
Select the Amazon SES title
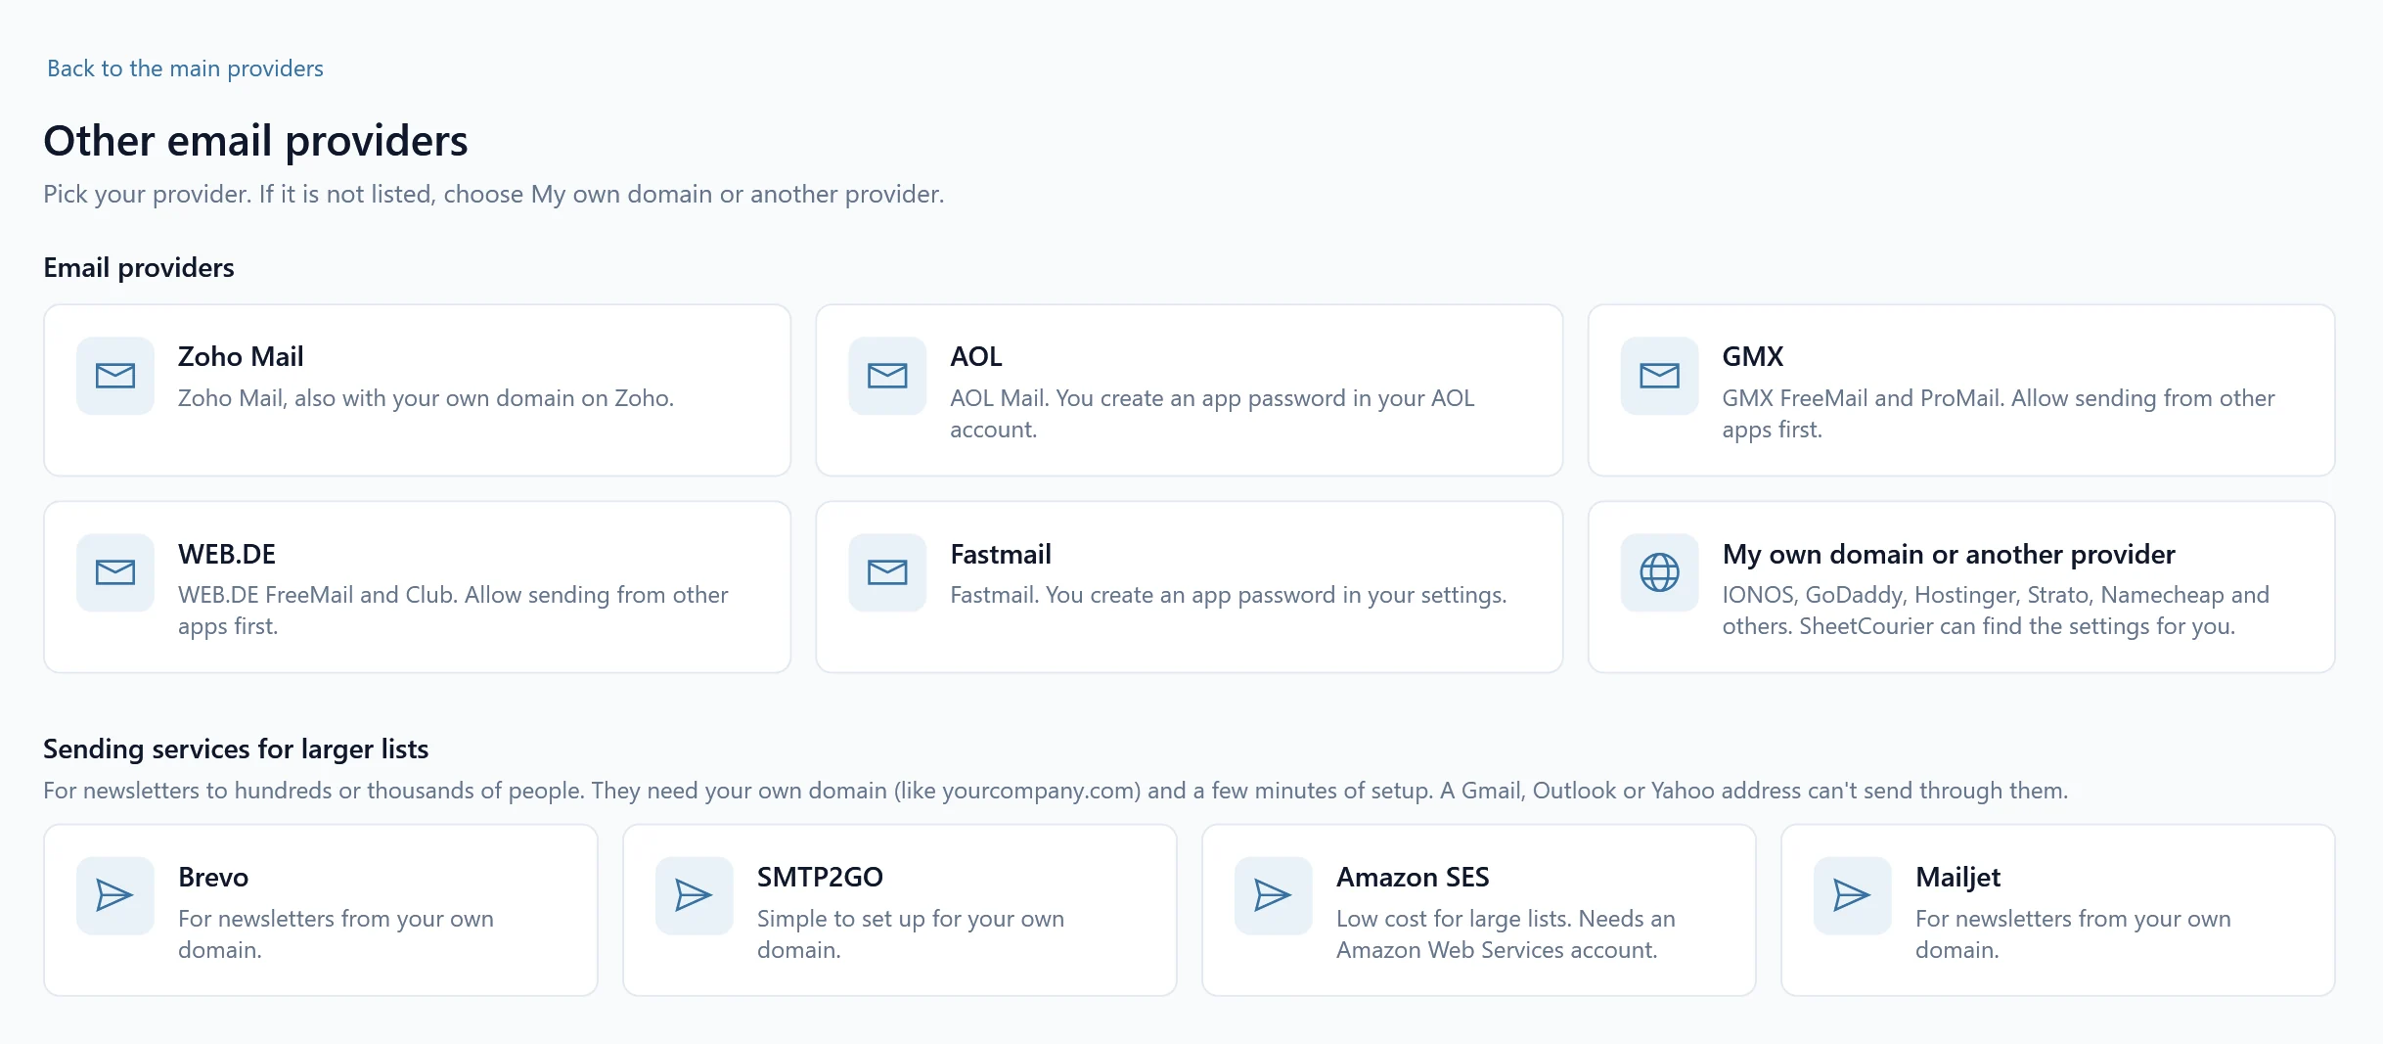tap(1413, 877)
